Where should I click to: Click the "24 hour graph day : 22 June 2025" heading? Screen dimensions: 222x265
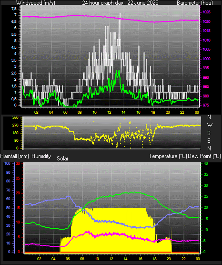tap(120, 2)
